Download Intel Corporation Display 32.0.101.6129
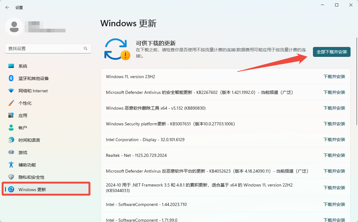 (x=334, y=139)
